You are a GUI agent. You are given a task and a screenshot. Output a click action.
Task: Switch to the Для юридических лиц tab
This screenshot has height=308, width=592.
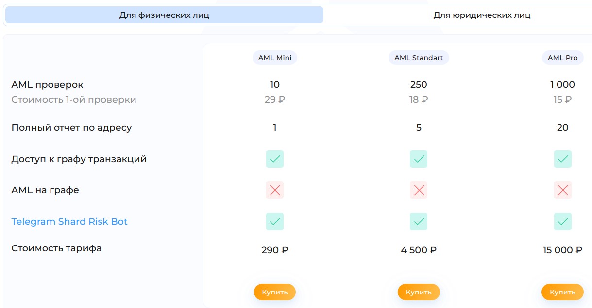[x=481, y=15]
